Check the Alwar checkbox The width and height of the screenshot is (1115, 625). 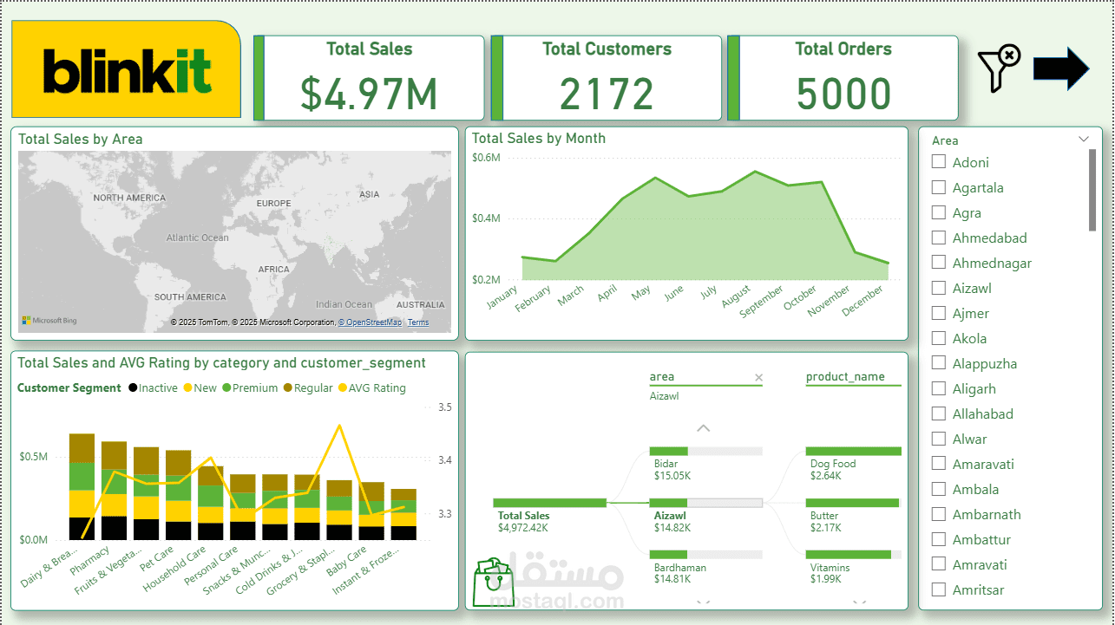coord(938,438)
